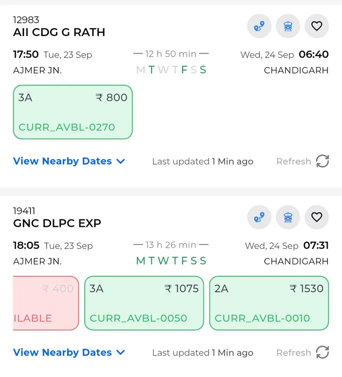This screenshot has height=377, width=342.
Task: Refresh availability icon for train 12983
Action: 323,161
